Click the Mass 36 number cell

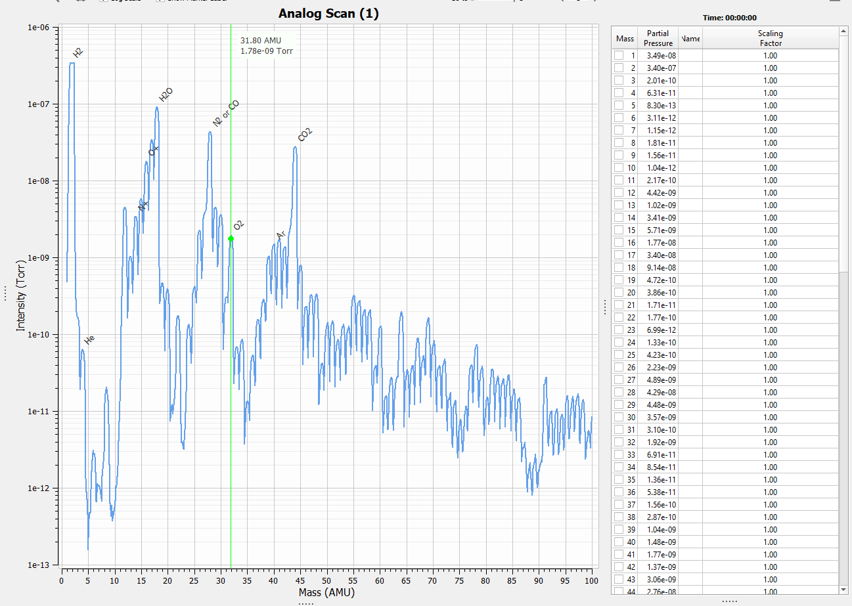click(631, 492)
